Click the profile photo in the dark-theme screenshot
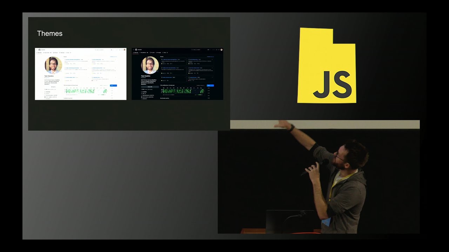 (150, 65)
